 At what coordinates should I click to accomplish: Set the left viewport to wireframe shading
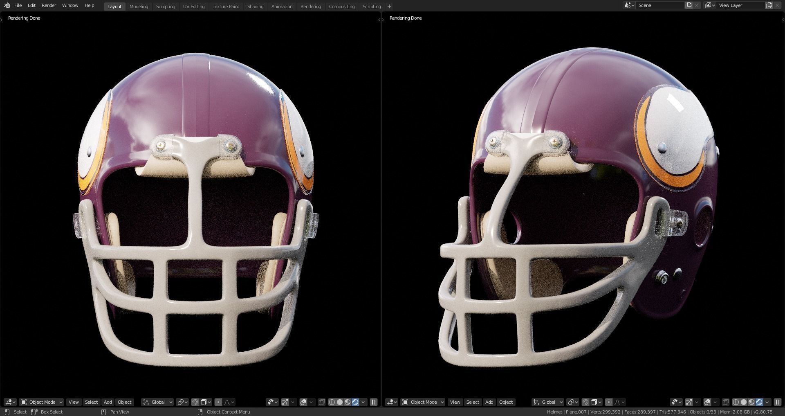coord(332,402)
